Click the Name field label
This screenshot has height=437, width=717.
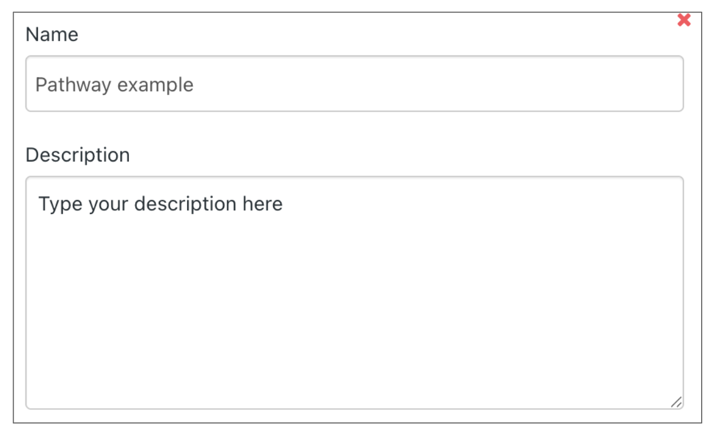coord(52,35)
